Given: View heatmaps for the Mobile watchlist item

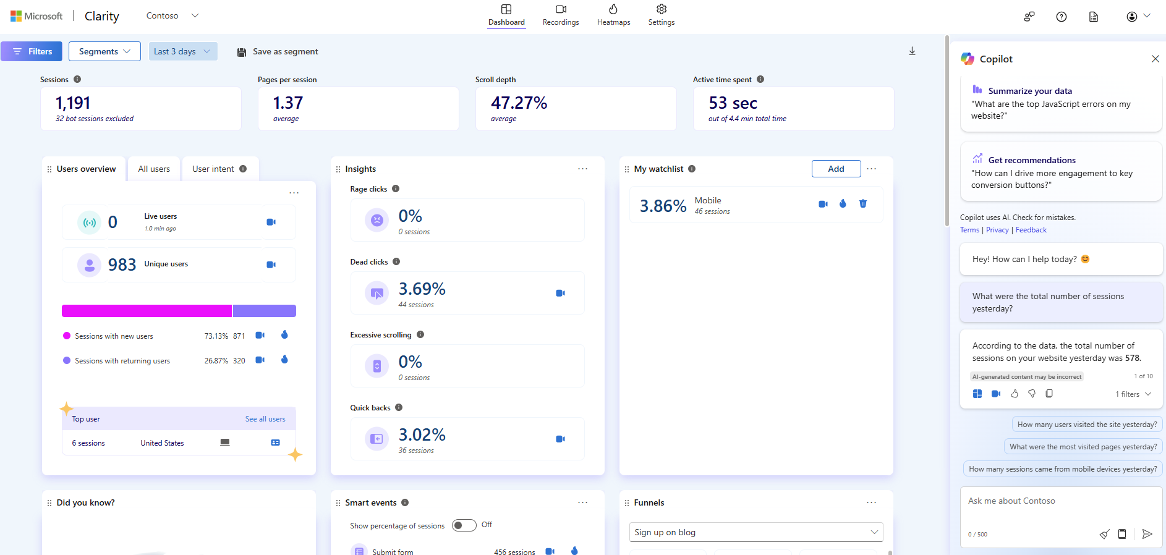Looking at the screenshot, I should click(843, 203).
